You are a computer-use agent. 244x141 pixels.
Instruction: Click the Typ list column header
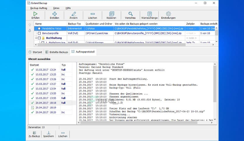pyautogui.click(x=66, y=65)
